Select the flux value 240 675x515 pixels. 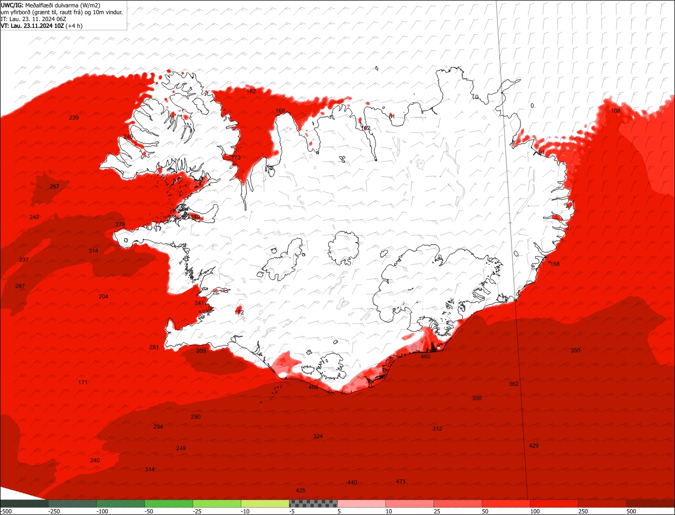[95, 460]
